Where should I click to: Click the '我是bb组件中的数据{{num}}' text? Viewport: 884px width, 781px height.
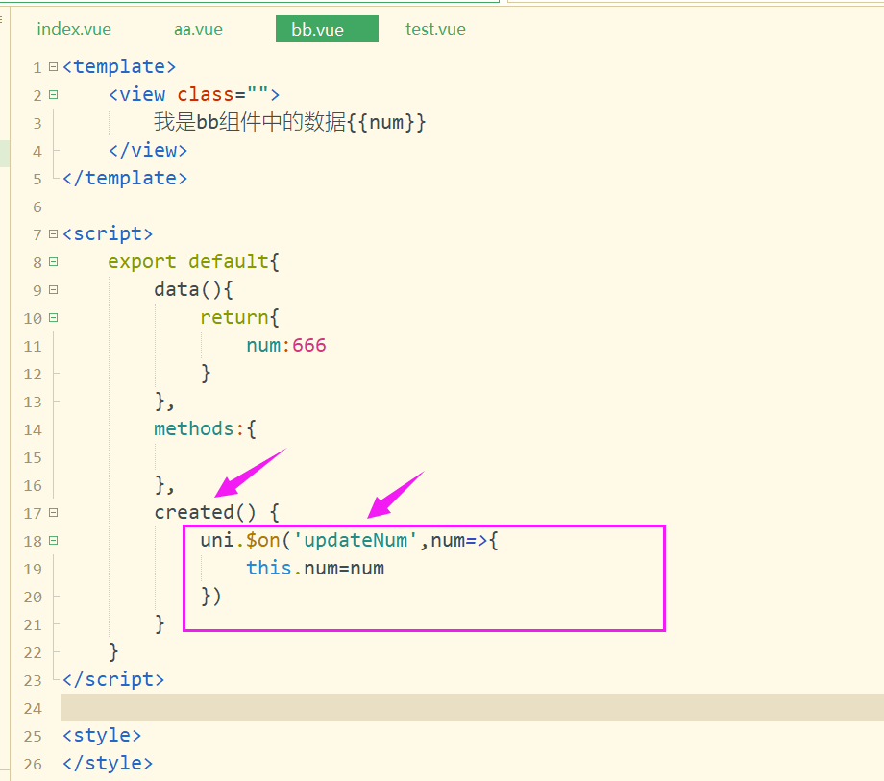[290, 122]
